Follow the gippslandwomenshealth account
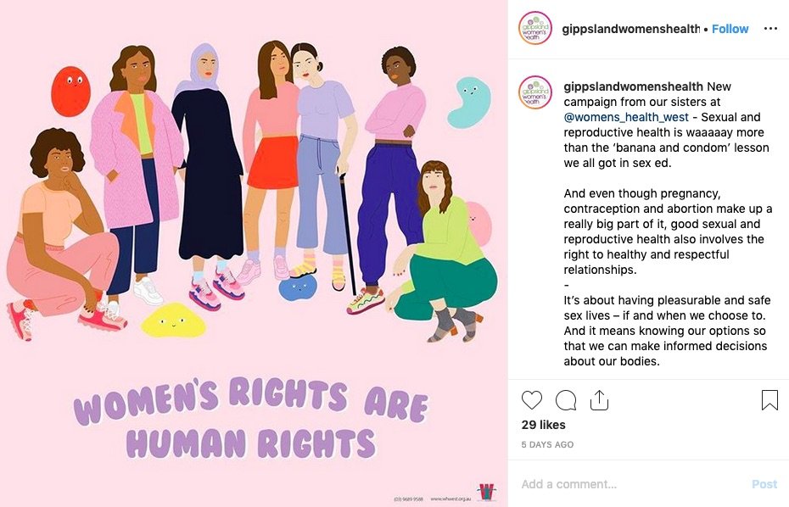The width and height of the screenshot is (789, 507). pos(730,29)
